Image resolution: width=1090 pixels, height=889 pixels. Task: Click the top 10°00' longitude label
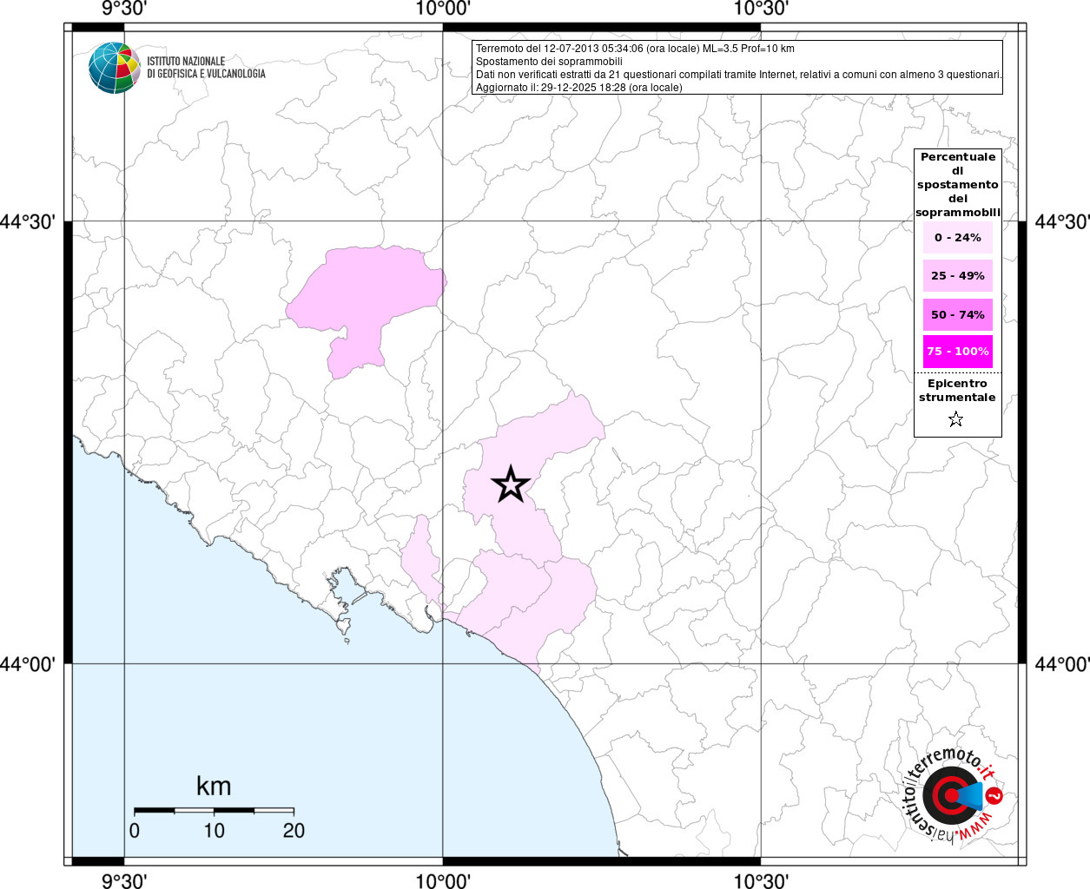tap(443, 9)
